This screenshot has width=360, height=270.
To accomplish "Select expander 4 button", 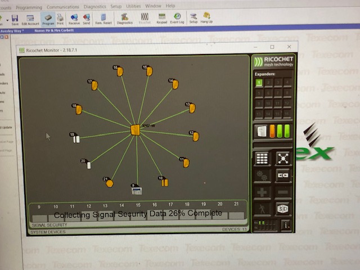I will coord(287,82).
